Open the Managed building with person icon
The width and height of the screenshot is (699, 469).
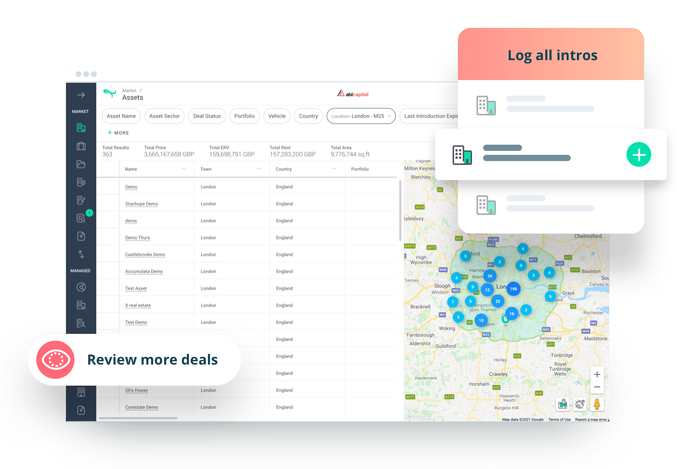[81, 323]
